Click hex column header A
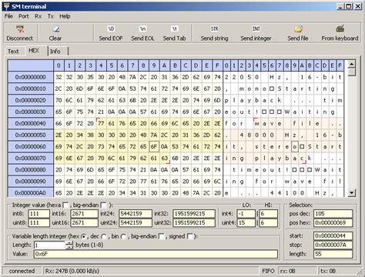 (165, 65)
